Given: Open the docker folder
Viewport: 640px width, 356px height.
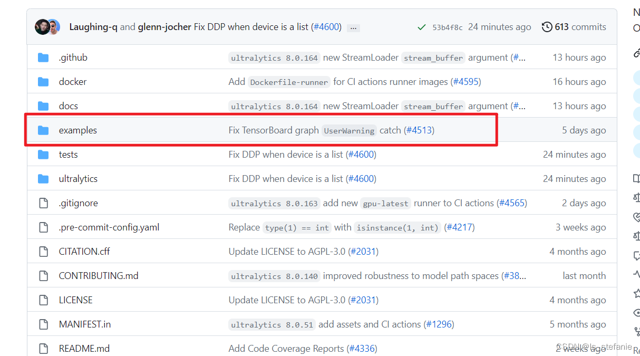Looking at the screenshot, I should (73, 82).
